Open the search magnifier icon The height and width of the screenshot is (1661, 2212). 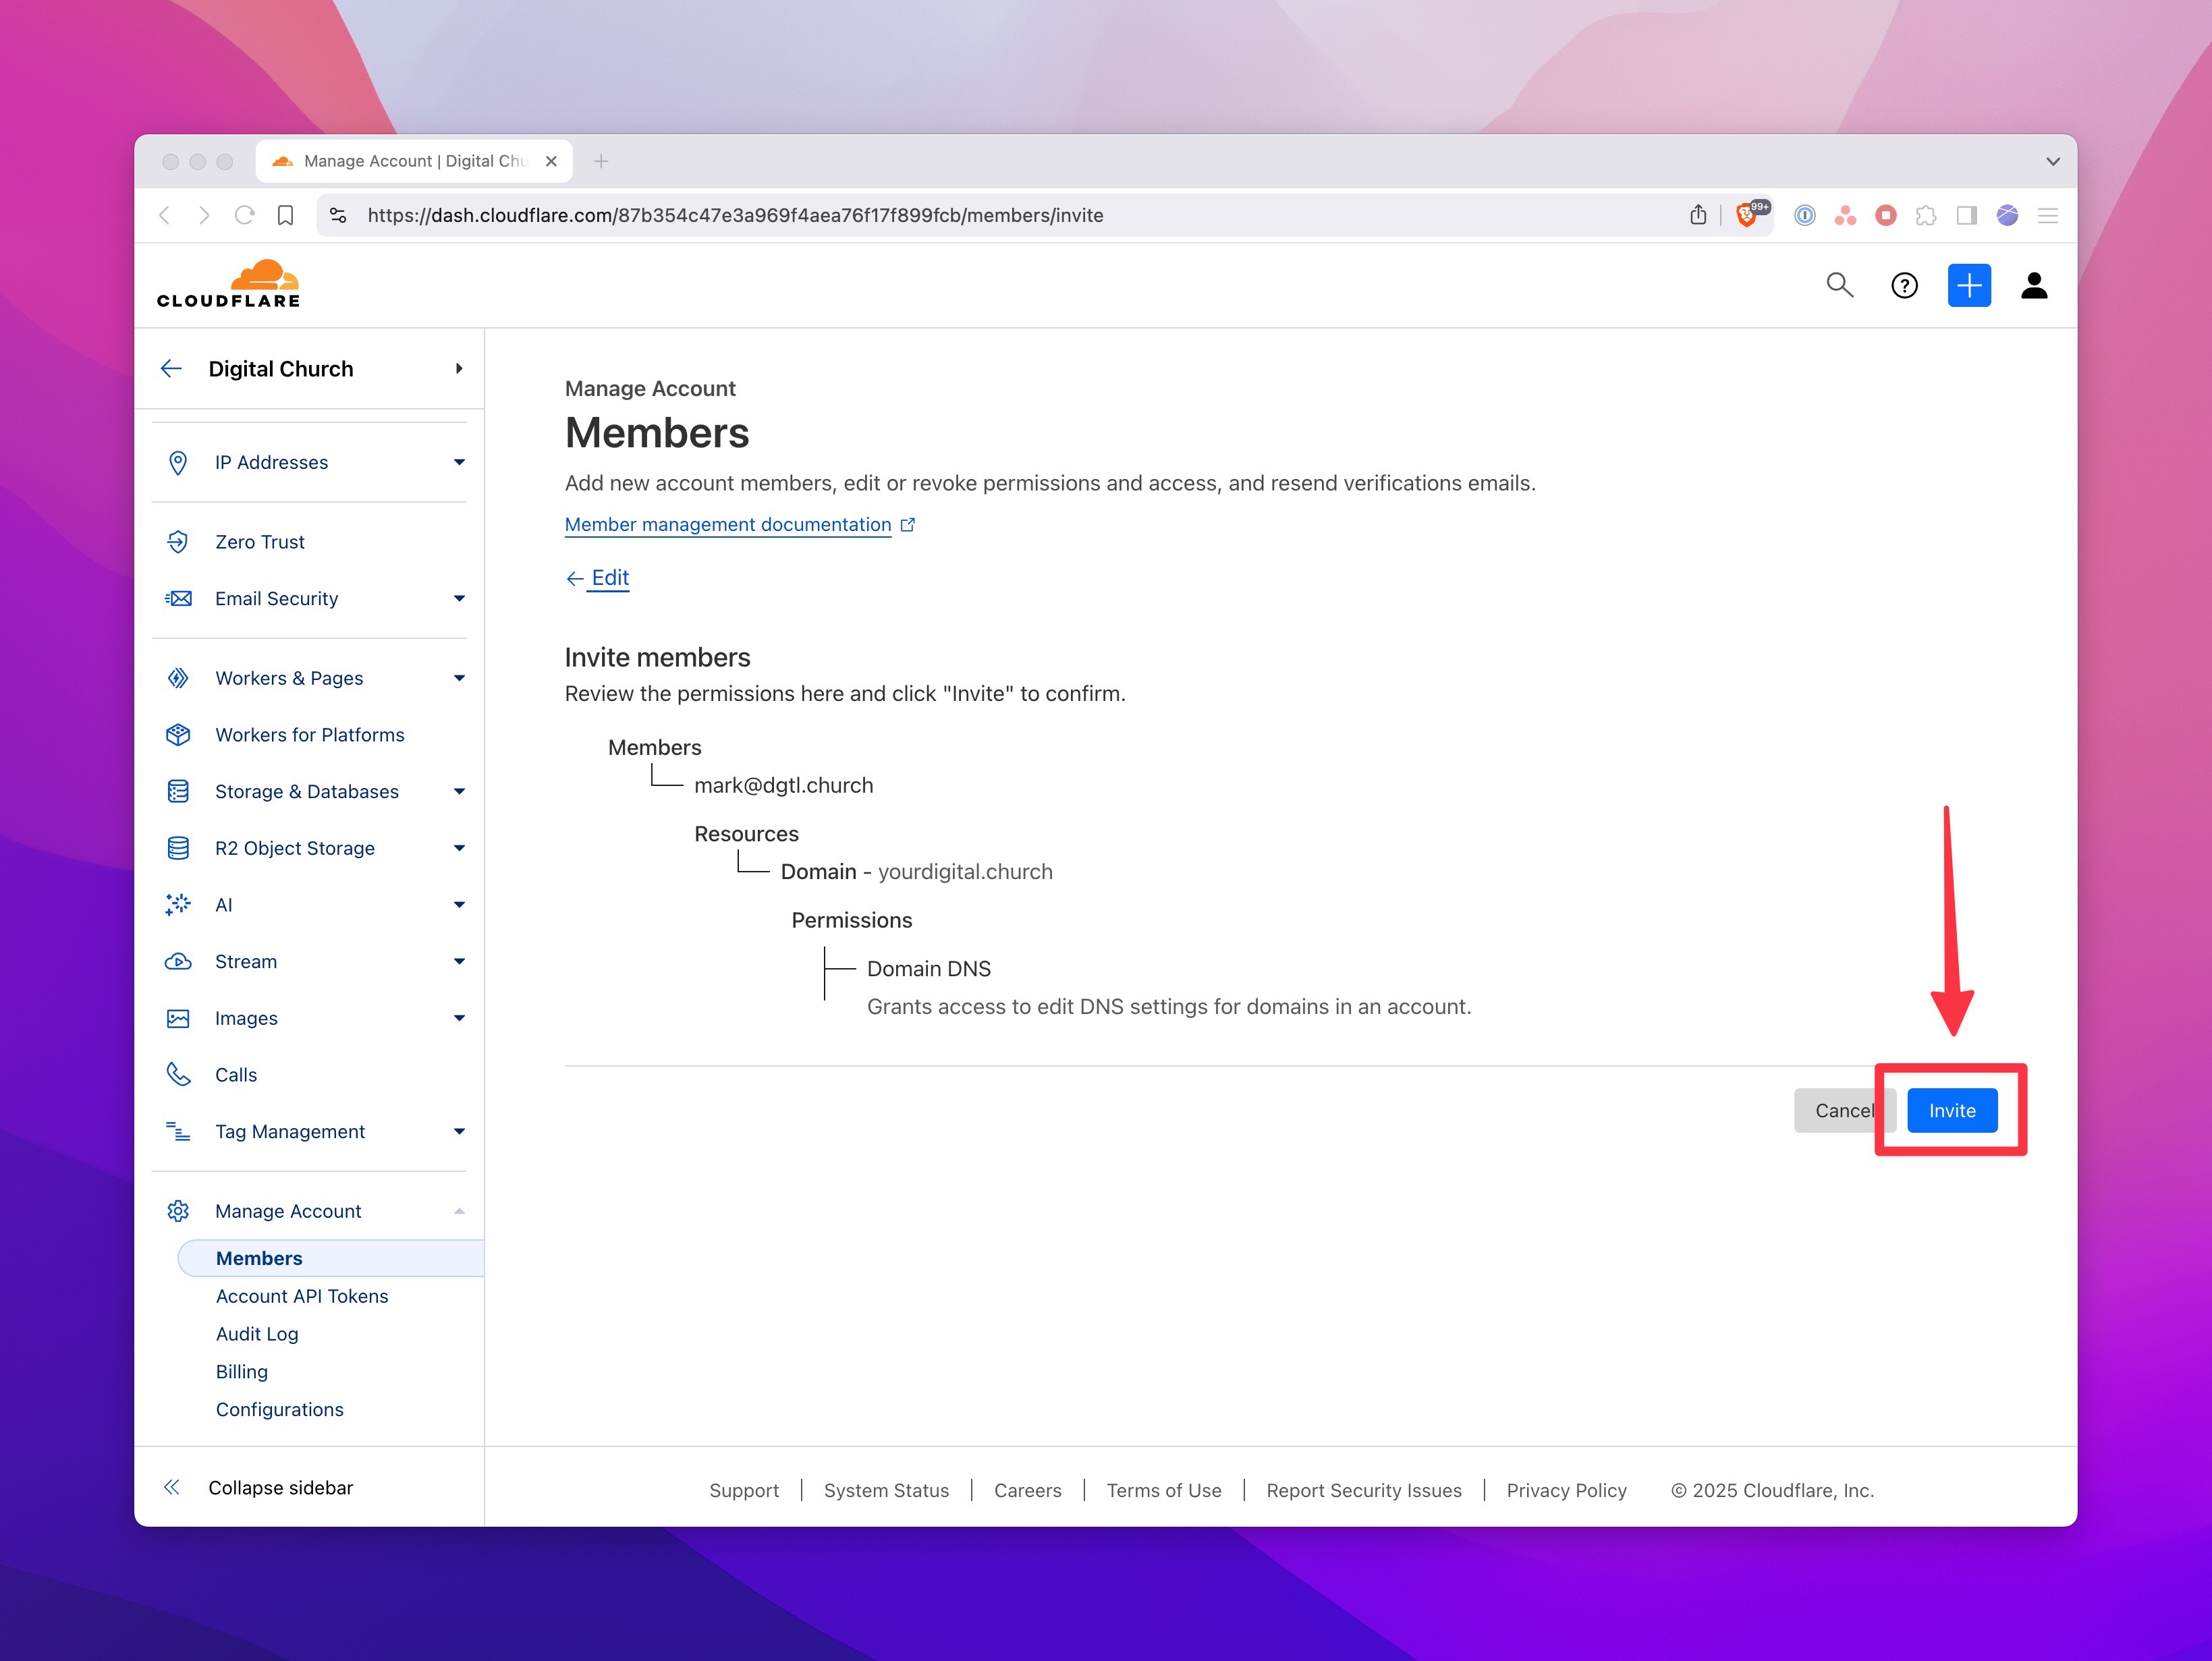pos(1839,285)
